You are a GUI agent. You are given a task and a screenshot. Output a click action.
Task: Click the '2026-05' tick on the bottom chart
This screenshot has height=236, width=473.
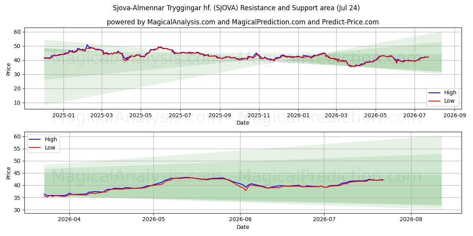click(x=153, y=220)
